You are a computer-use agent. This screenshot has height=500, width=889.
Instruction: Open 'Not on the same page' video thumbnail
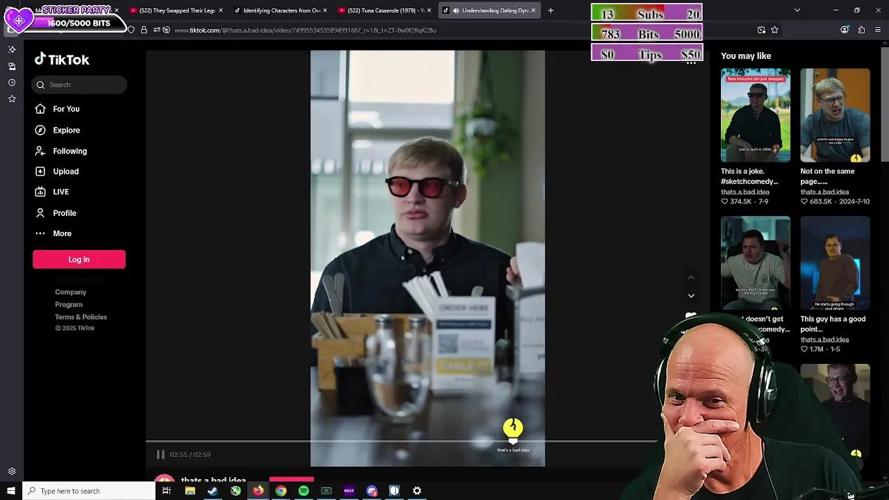(835, 115)
